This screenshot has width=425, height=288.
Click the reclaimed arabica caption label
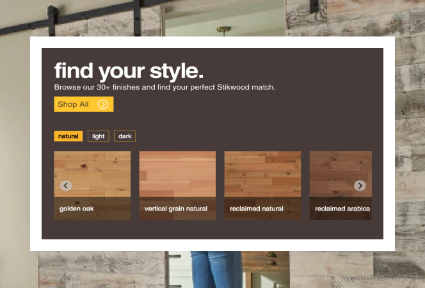pos(342,209)
